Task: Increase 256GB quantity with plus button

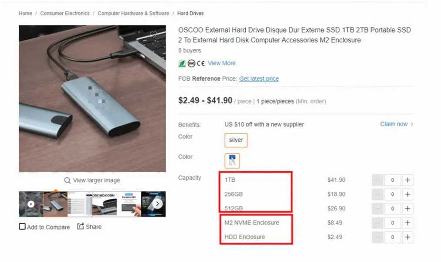Action: pos(407,194)
